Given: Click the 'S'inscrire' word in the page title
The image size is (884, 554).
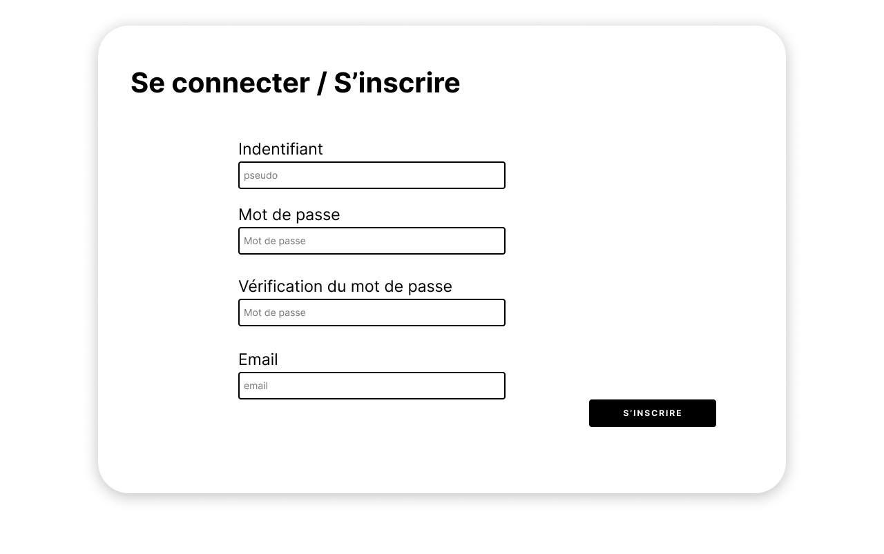Looking at the screenshot, I should tap(396, 83).
